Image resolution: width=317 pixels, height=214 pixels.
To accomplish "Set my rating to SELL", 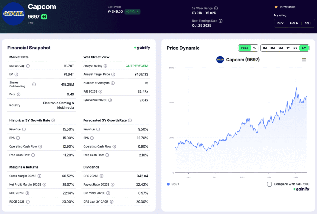I will [x=308, y=23].
